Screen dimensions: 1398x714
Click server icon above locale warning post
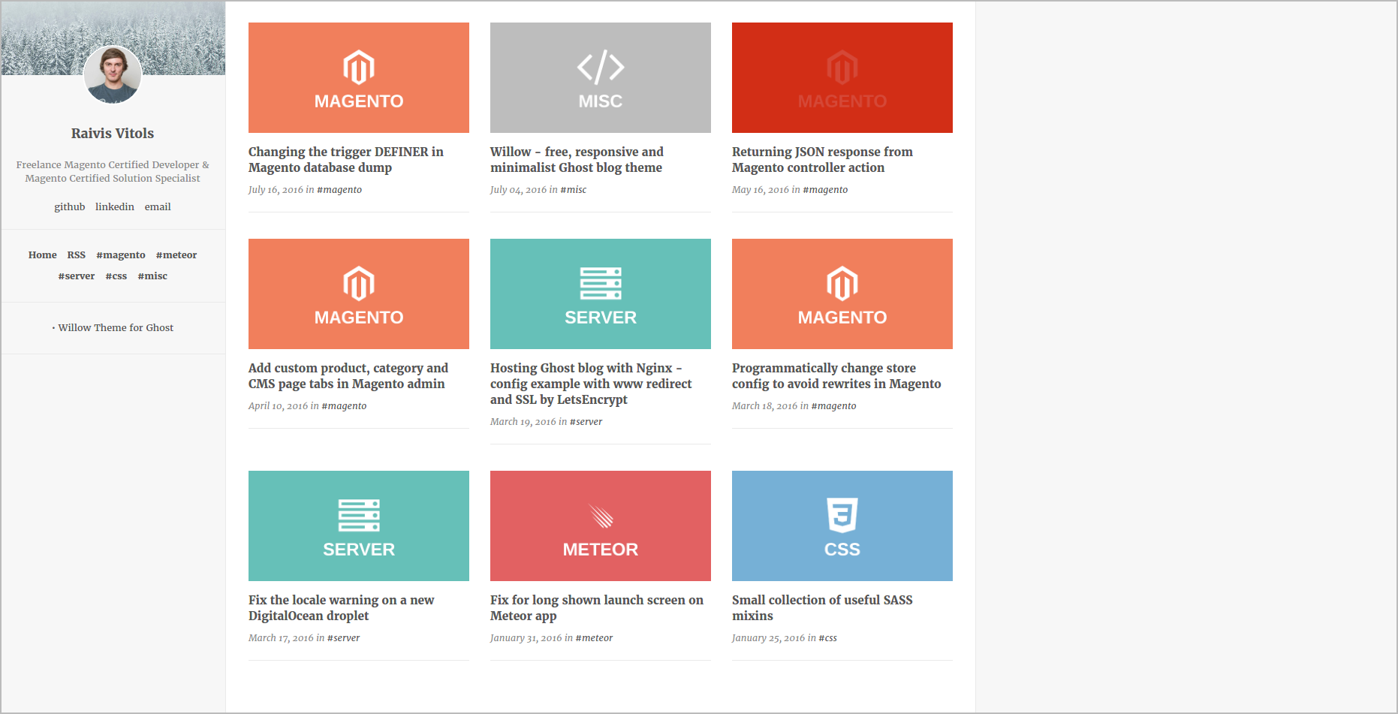359,516
